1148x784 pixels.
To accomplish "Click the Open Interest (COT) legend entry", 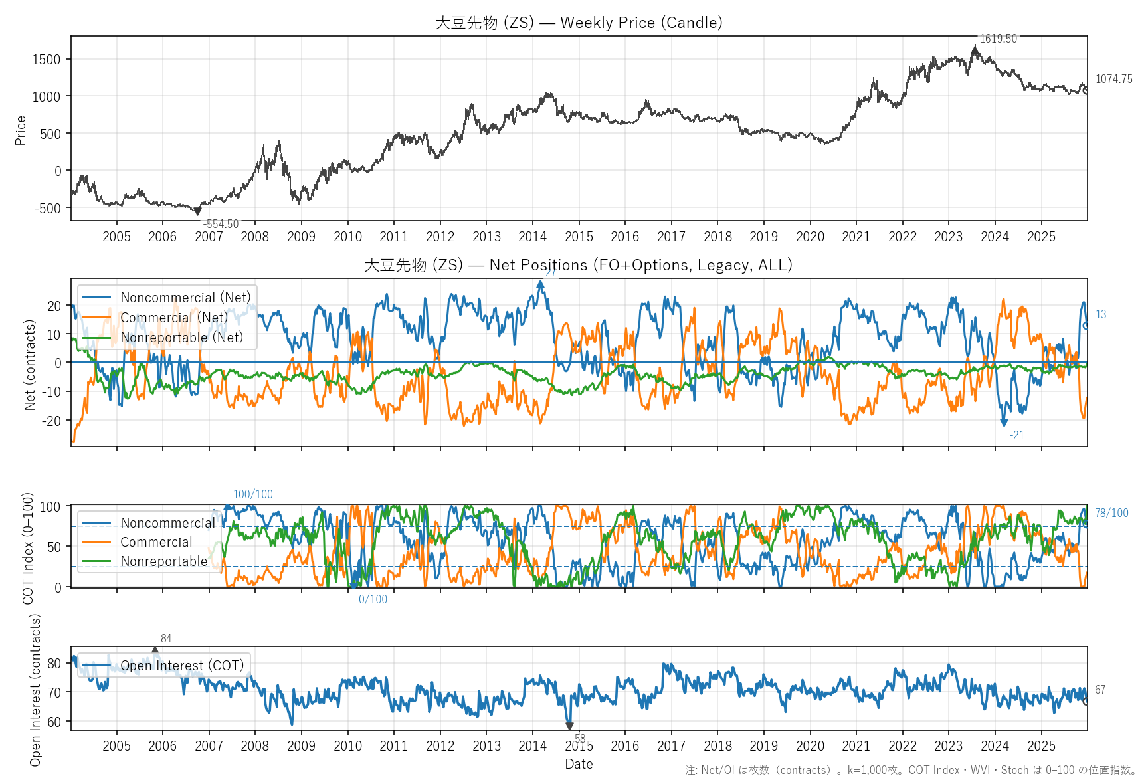I will pyautogui.click(x=182, y=666).
